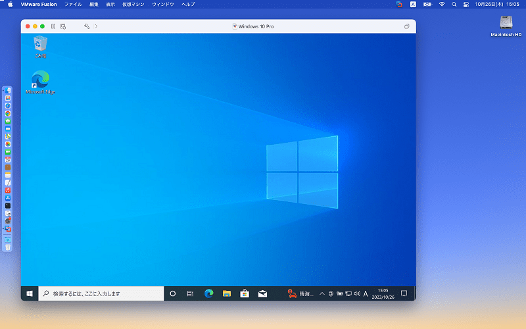Open the ヘルプ menu
The image size is (526, 329).
pyautogui.click(x=188, y=5)
